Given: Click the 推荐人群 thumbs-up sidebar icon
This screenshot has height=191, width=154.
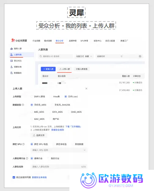Looking at the screenshot, I should tap(11, 49).
